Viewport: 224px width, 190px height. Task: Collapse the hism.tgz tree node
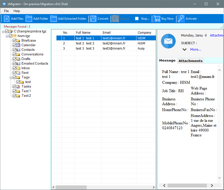pos(7,36)
